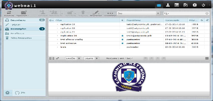Open folder actions gear at sidebar bottom

[8, 93]
